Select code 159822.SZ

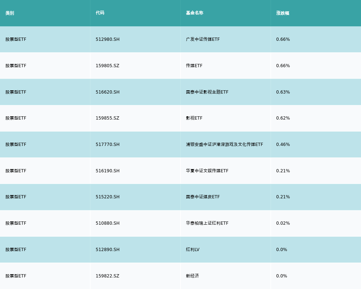tap(108, 276)
